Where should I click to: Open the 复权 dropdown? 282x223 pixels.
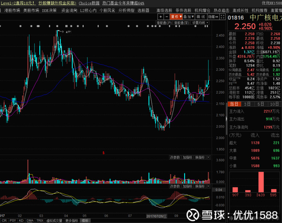[x=176, y=17]
